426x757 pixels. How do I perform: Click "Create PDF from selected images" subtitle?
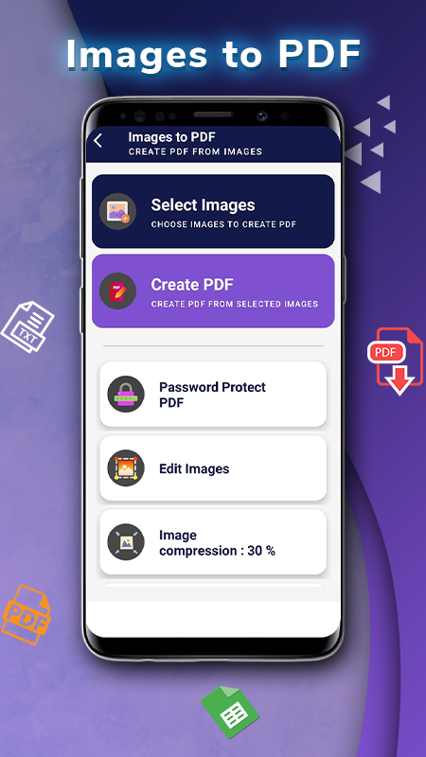point(235,304)
